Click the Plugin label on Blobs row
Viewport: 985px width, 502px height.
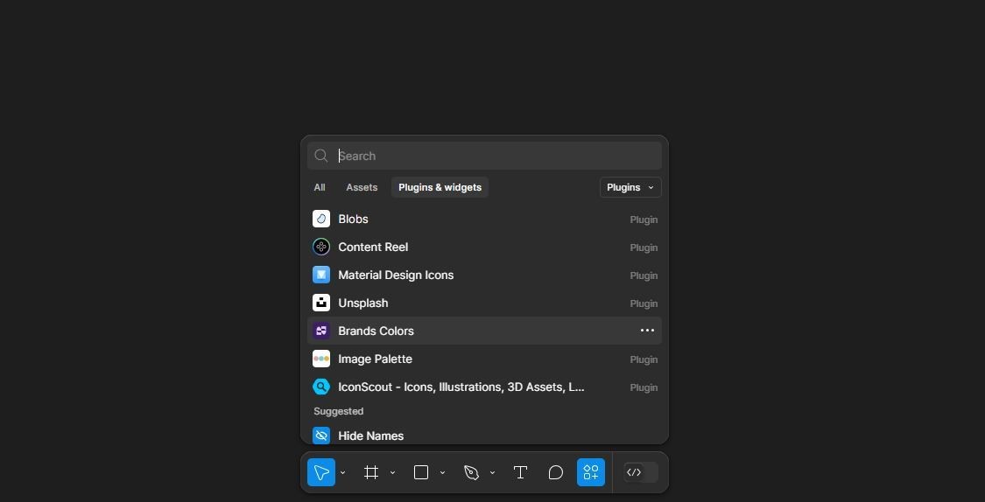(x=644, y=220)
